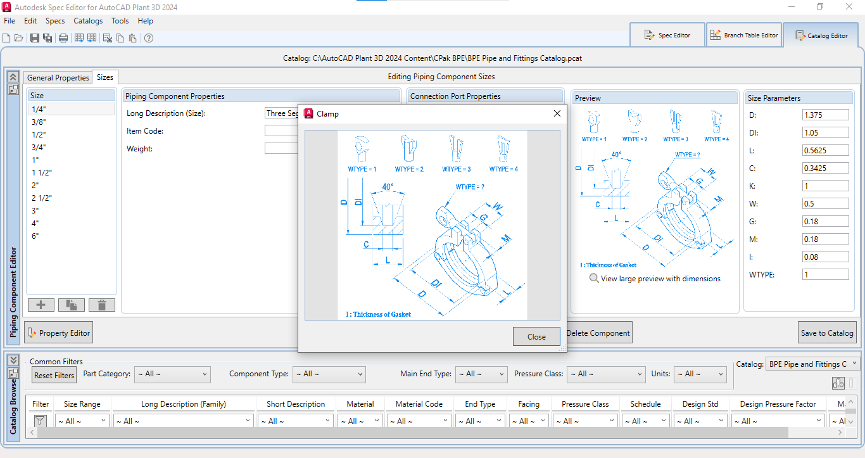The width and height of the screenshot is (865, 458).
Task: Open the Tools menu
Action: 120,21
